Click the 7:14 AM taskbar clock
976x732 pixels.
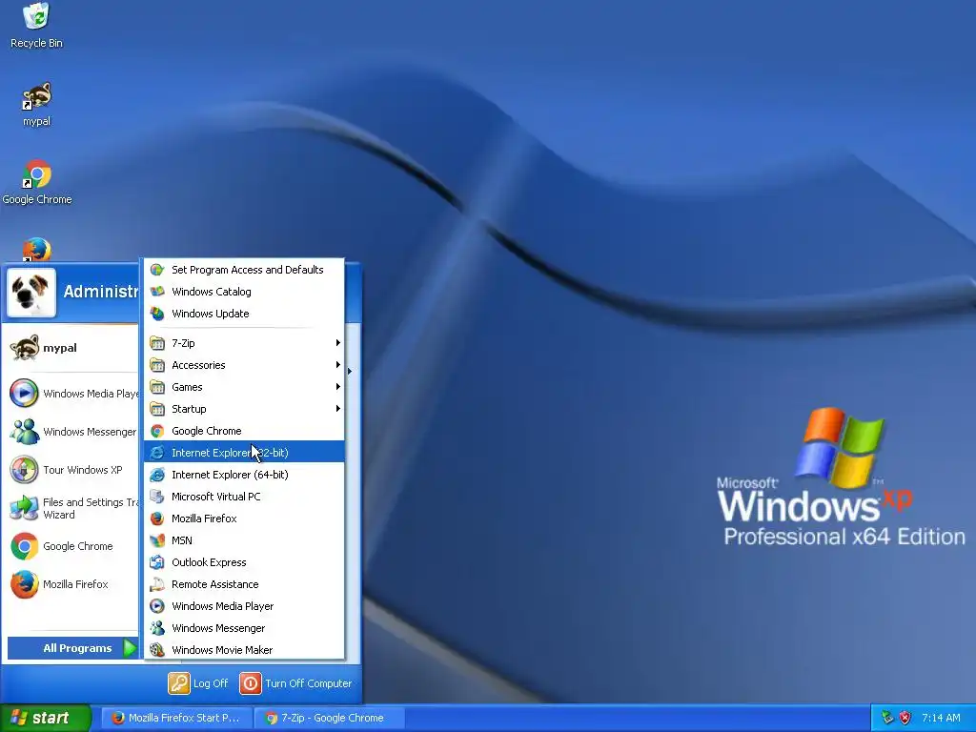coord(941,718)
